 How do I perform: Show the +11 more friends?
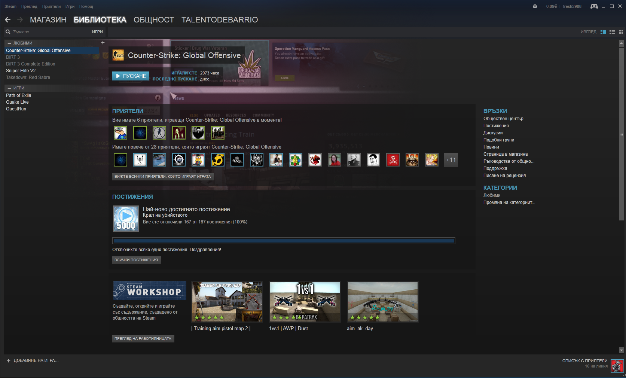point(451,160)
